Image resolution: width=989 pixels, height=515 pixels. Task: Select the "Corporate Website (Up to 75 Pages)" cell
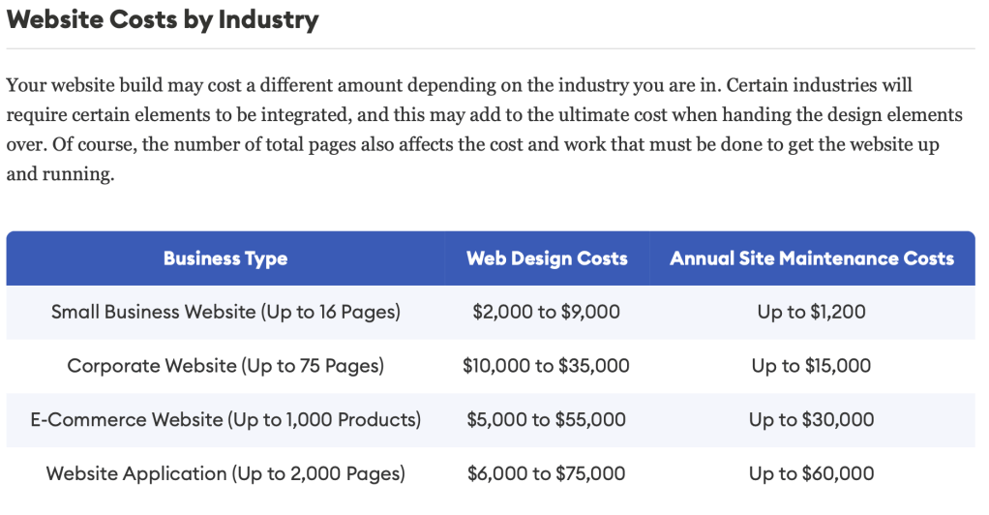coord(225,366)
